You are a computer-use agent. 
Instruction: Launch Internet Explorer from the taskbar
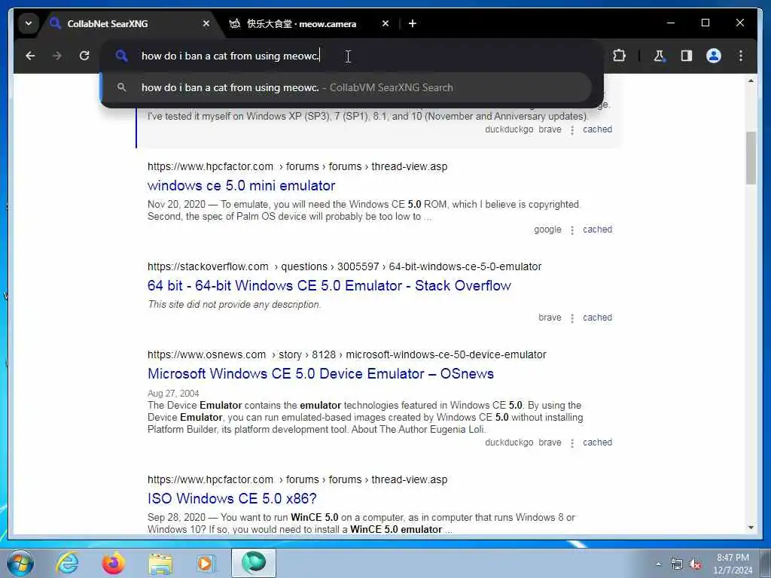click(x=67, y=563)
